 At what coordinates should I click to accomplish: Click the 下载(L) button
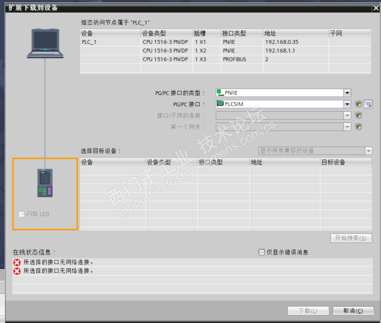click(x=308, y=311)
